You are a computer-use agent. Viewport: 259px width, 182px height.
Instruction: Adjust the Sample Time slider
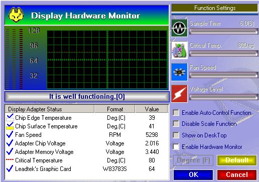pyautogui.click(x=224, y=31)
